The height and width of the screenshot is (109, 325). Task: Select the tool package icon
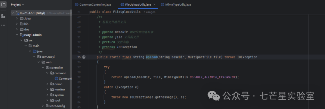click(52, 100)
